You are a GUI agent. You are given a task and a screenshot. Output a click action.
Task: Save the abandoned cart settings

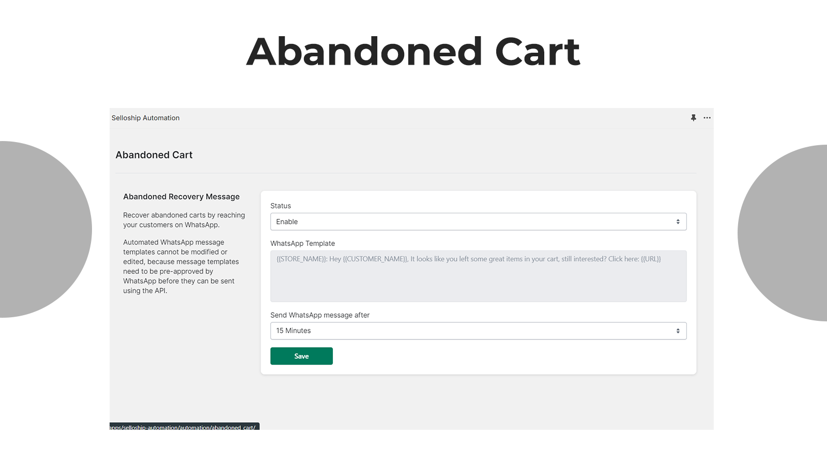point(301,356)
